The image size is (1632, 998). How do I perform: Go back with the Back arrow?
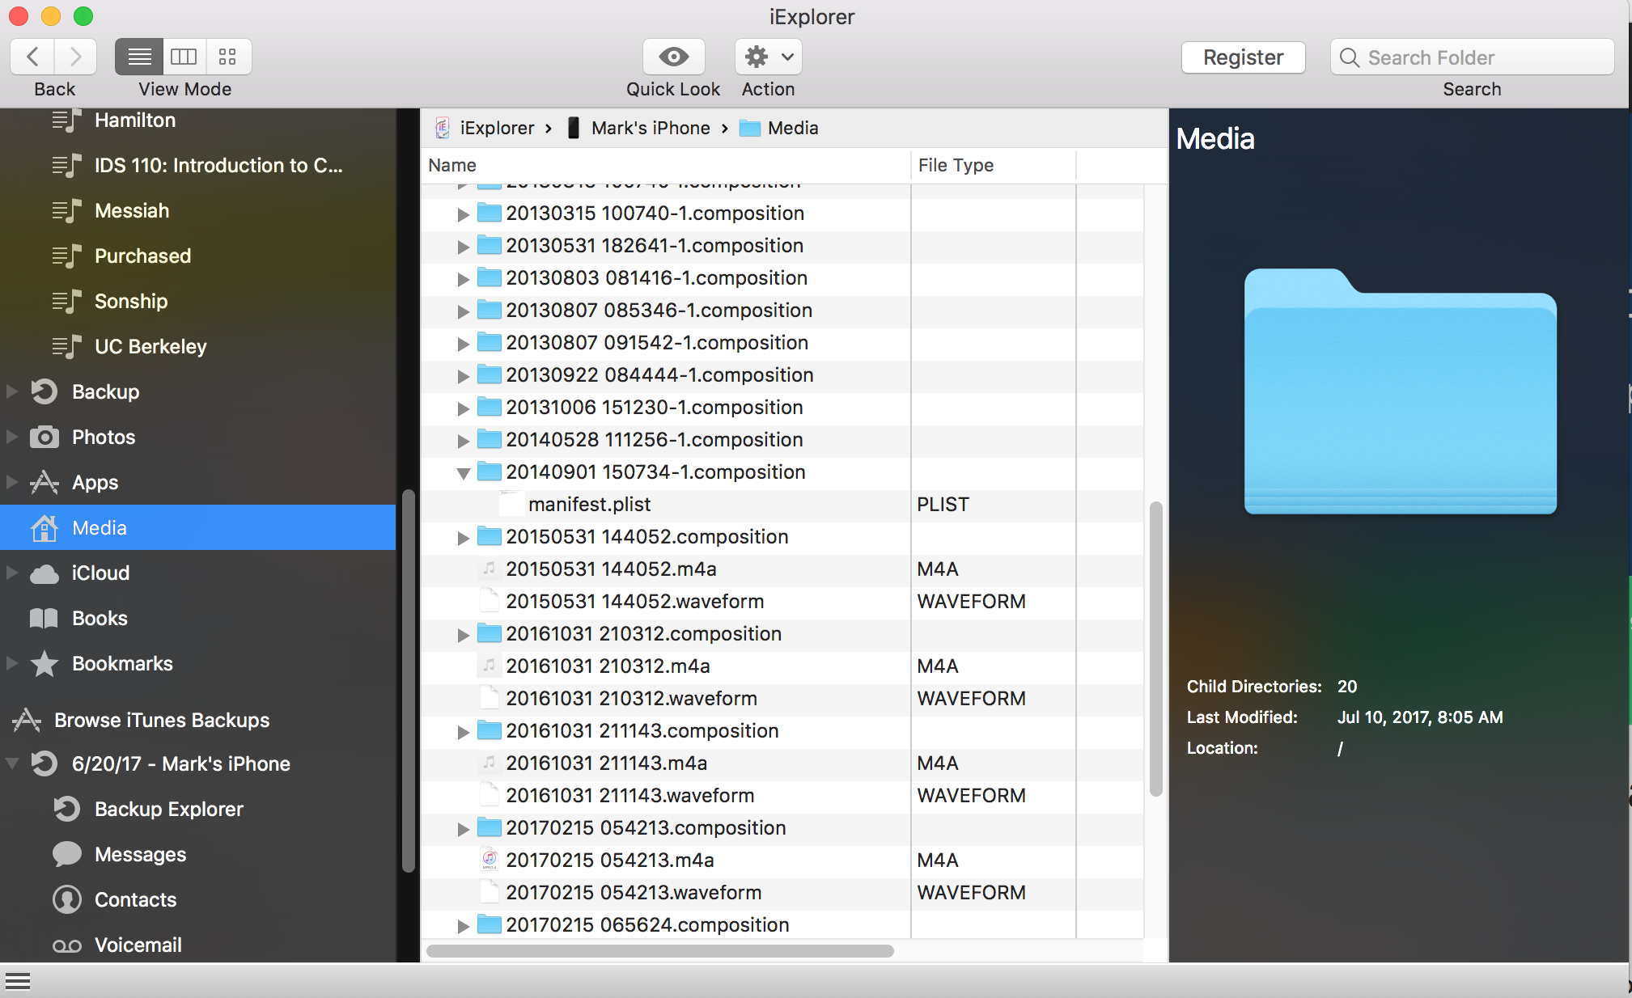coord(33,57)
